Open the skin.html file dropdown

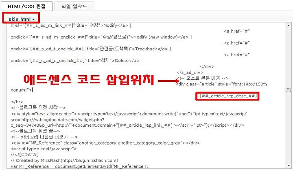click(x=21, y=19)
